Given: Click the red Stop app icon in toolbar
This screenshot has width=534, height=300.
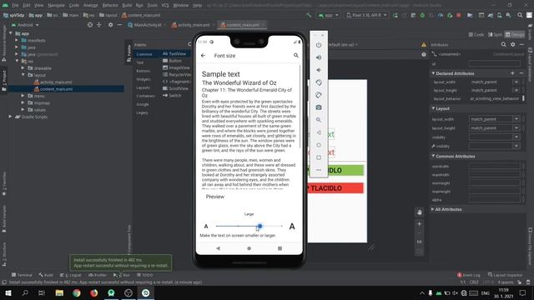Looking at the screenshot, I should coord(459,15).
